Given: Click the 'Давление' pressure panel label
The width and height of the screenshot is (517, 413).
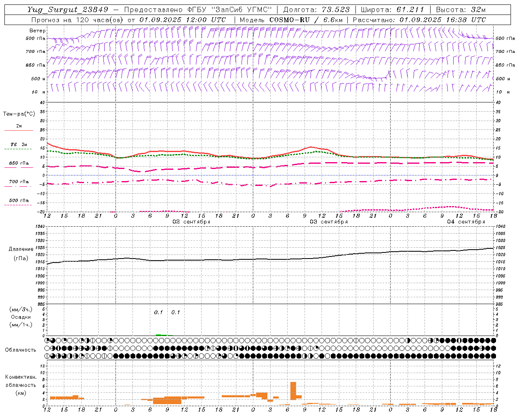Looking at the screenshot, I should pos(21,249).
